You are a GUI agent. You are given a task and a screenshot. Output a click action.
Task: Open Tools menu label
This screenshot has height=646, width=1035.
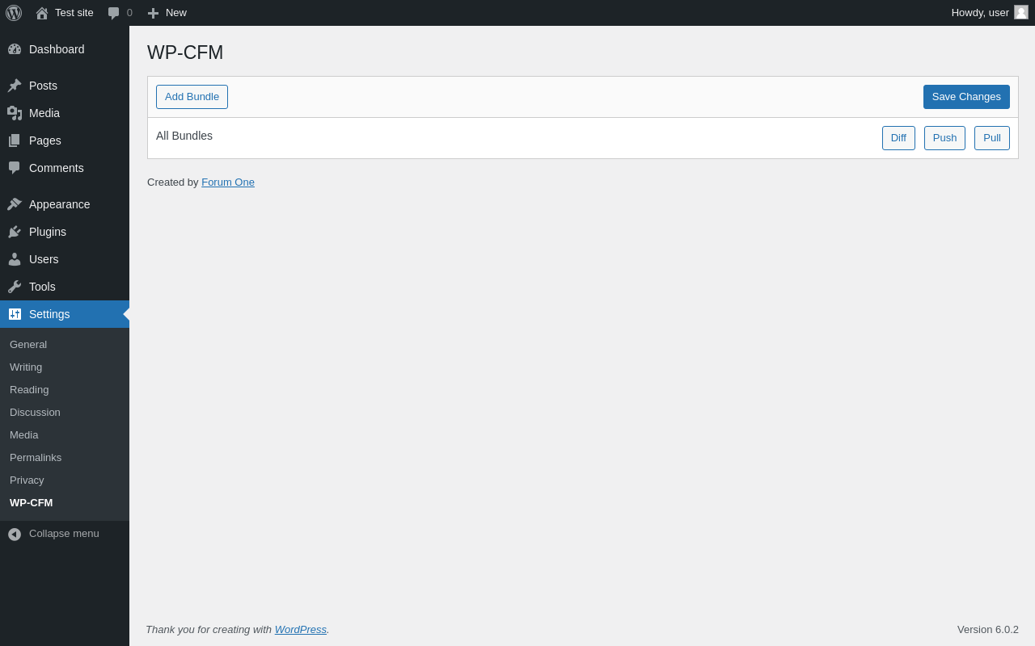42,287
